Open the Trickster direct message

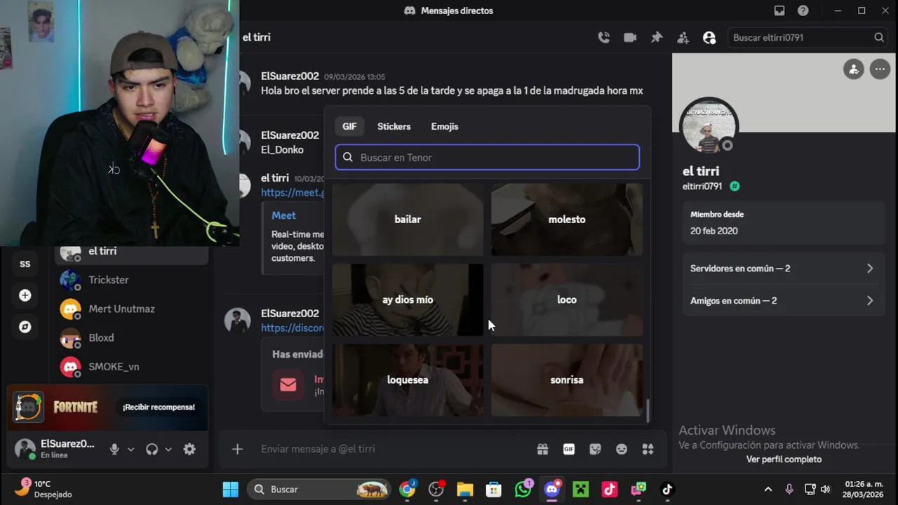point(132,280)
